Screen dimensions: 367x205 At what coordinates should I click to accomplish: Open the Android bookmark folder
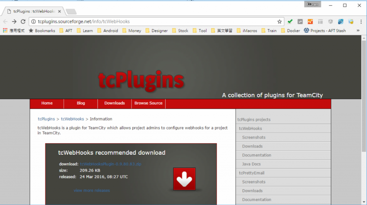(108, 31)
